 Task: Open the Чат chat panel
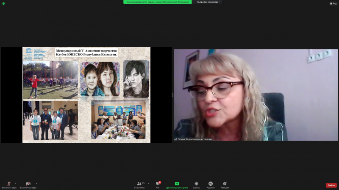coord(158,185)
